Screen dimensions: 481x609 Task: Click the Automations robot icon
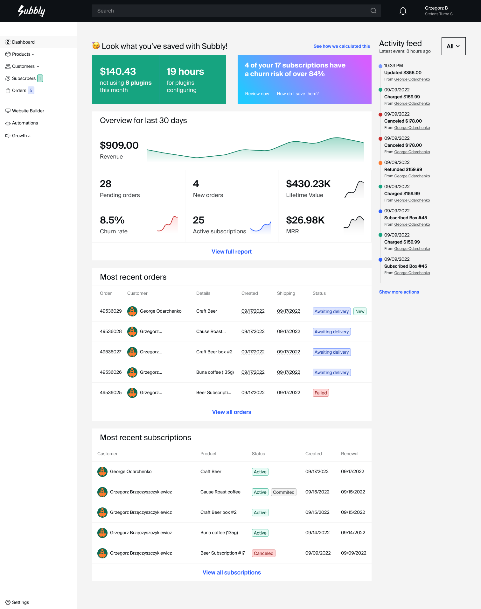coord(8,123)
